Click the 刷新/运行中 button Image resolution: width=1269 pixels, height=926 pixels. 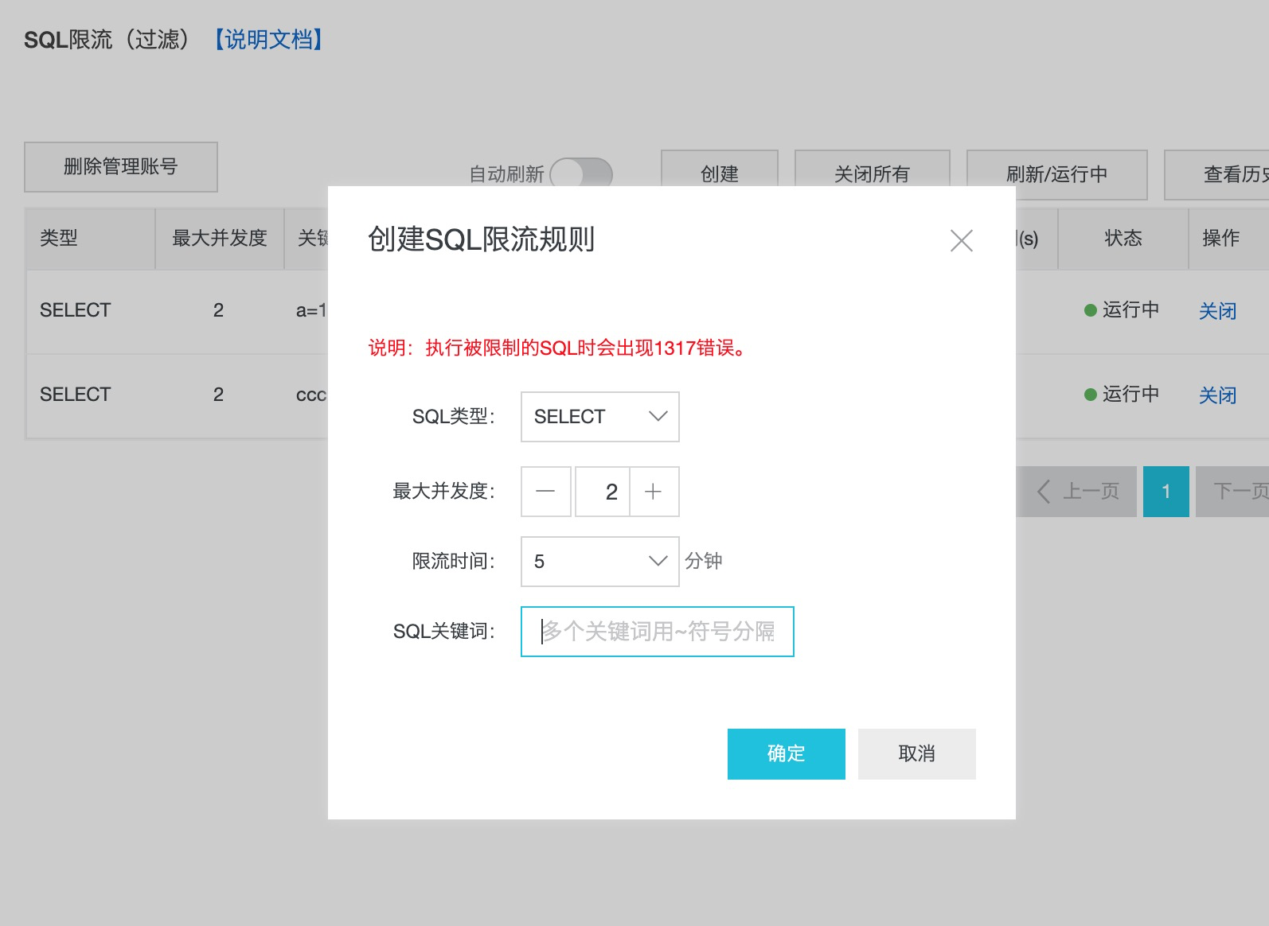click(x=1057, y=174)
